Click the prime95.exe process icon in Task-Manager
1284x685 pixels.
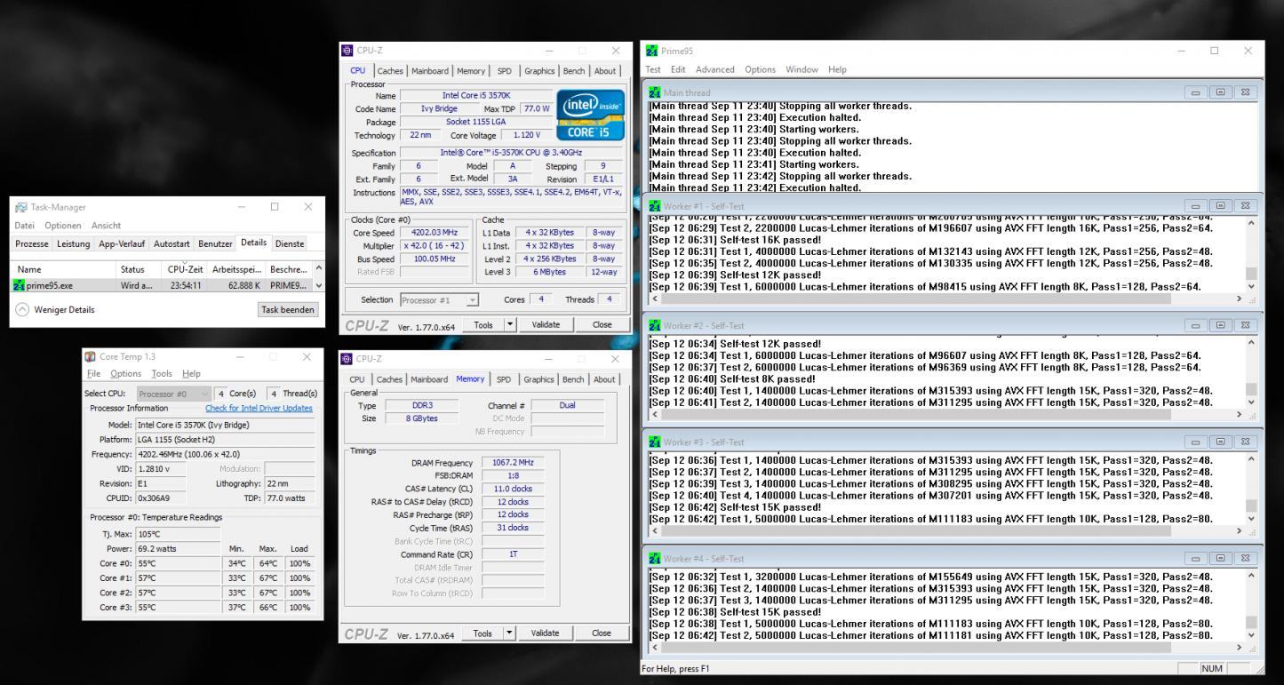[x=19, y=285]
